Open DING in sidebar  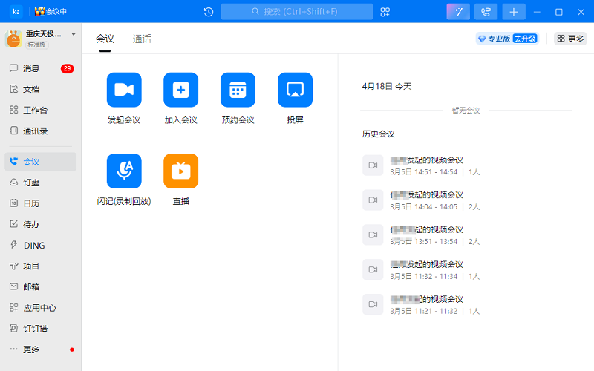pyautogui.click(x=41, y=246)
